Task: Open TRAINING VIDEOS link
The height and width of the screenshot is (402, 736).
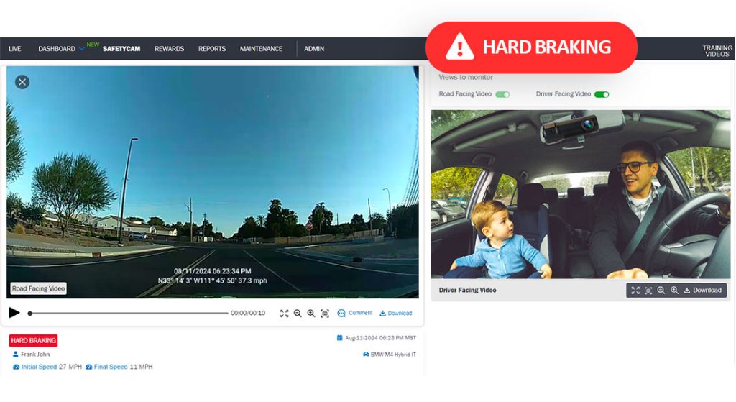Action: click(x=717, y=51)
